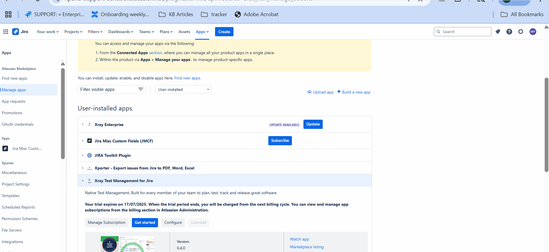The image size is (549, 252).
Task: Click the Jira logo
Action: pos(20,32)
